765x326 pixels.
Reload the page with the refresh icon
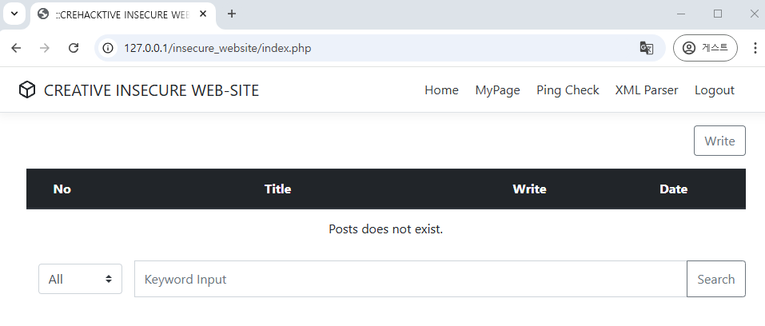coord(74,48)
